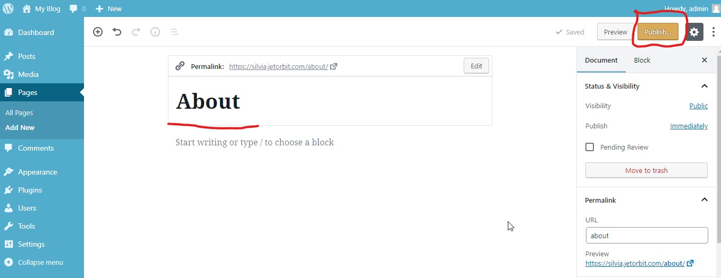Switch to the Block tab
721x278 pixels.
tap(642, 60)
